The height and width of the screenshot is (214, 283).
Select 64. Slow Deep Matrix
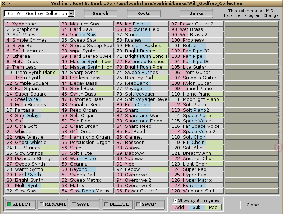pyautogui.click(x=87, y=191)
